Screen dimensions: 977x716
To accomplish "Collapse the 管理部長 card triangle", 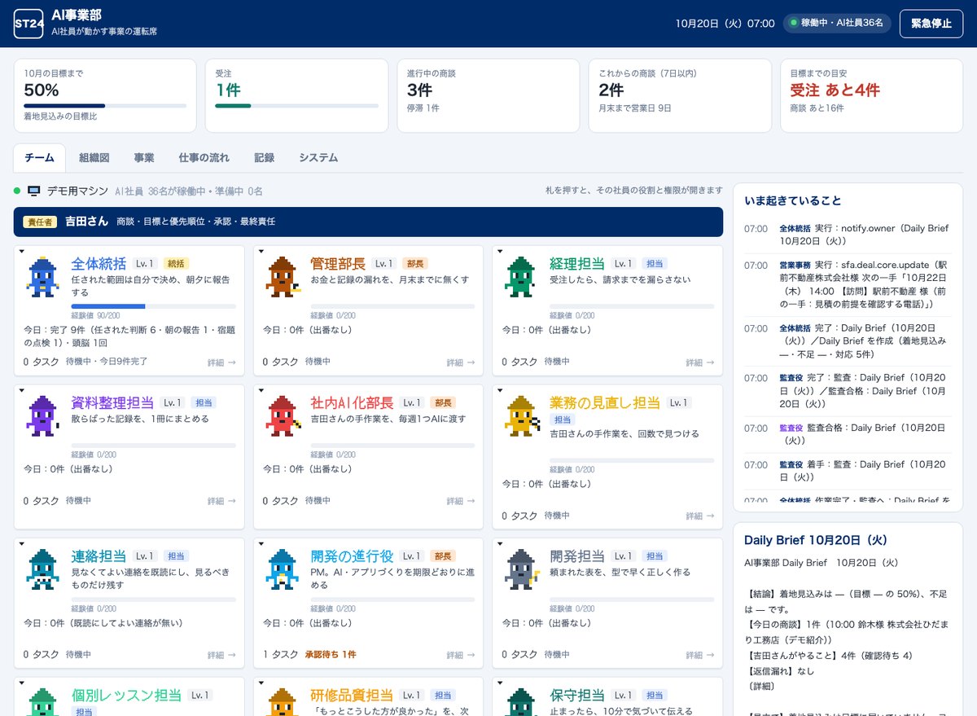I will click(261, 252).
